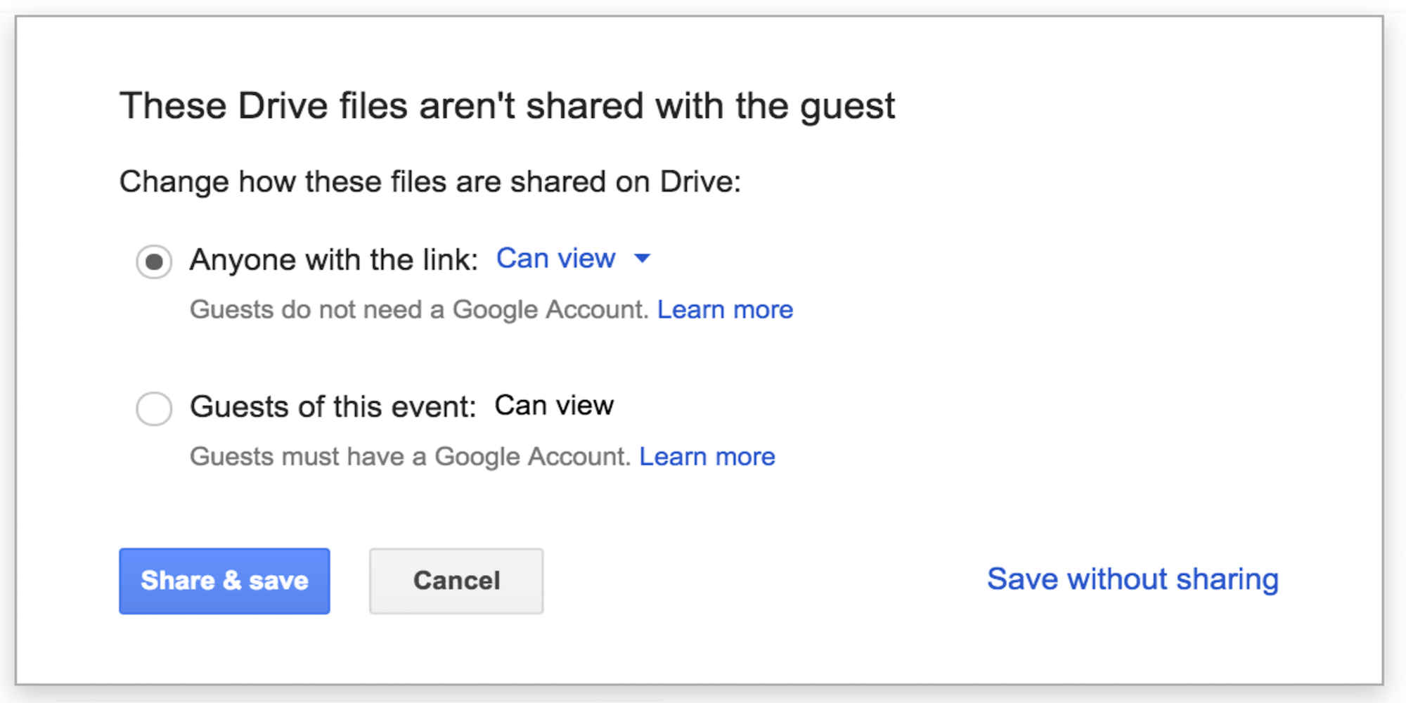Select the 'Anyone with the link' radio button
The width and height of the screenshot is (1406, 703).
[x=154, y=262]
